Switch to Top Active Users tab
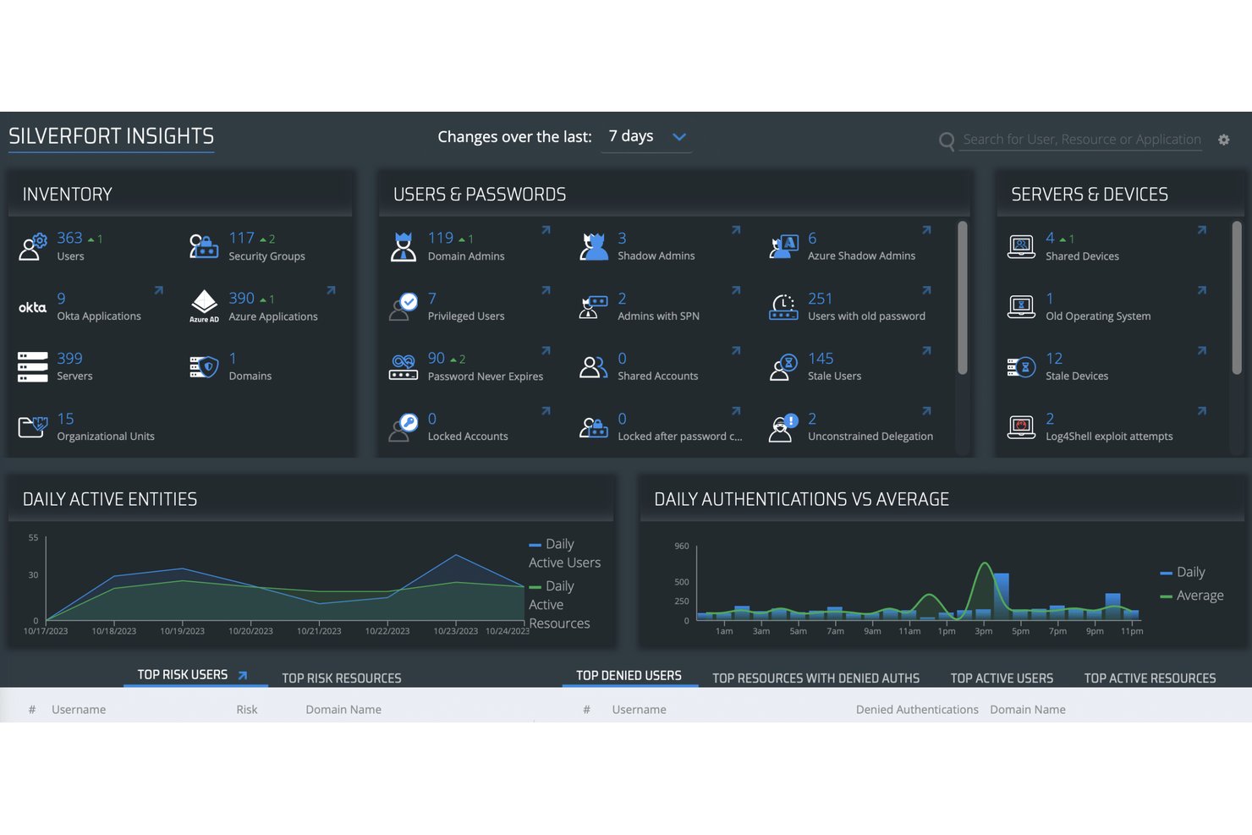 tap(1002, 678)
